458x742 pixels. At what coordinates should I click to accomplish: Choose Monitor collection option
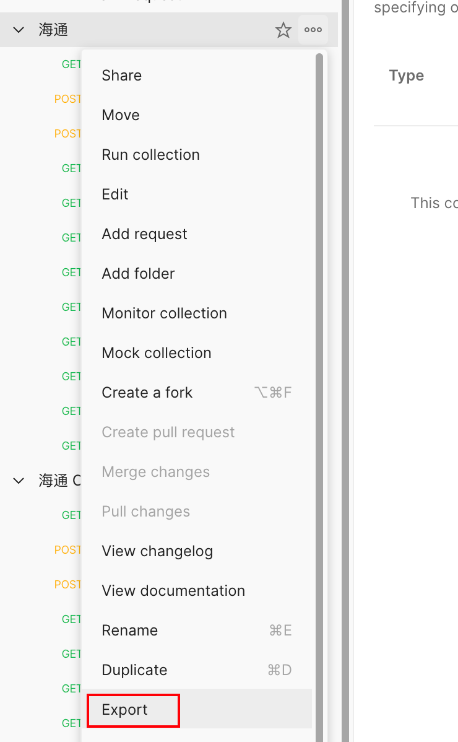point(164,313)
